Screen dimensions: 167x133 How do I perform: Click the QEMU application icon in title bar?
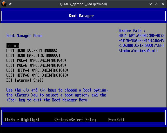[4, 4]
